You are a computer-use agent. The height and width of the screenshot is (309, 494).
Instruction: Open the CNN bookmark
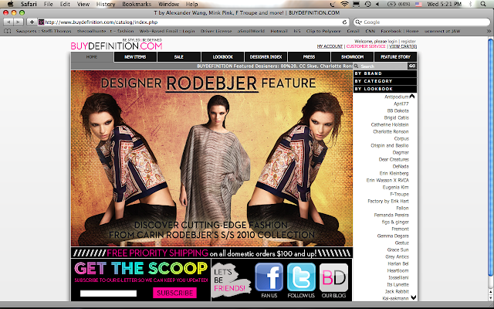pyautogui.click(x=370, y=31)
